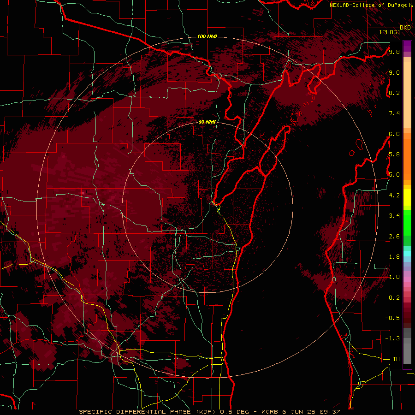Image resolution: width=415 pixels, height=415 pixels.
Task: Click the DKD unit label
Action: (x=405, y=28)
